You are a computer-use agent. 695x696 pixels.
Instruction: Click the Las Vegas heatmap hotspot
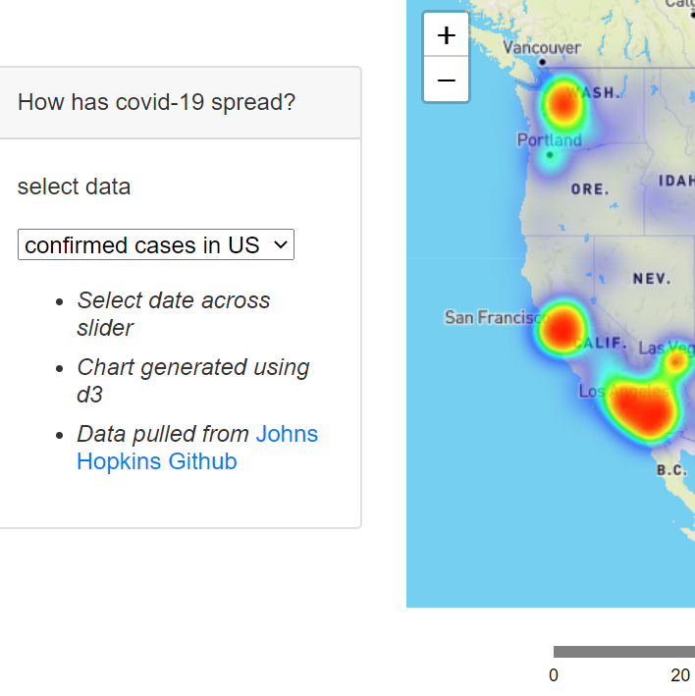point(676,362)
